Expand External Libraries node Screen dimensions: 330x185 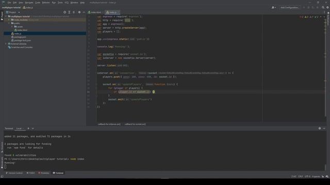(6, 44)
